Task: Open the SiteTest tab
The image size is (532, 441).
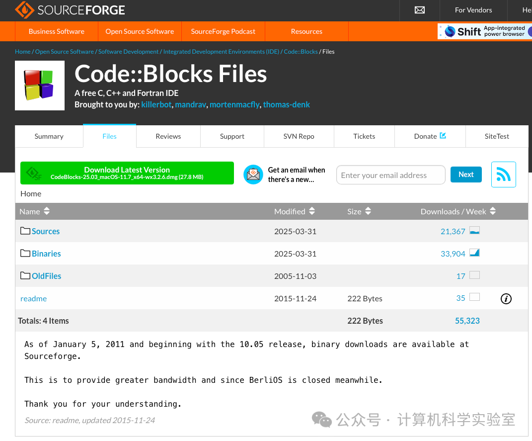Action: [x=497, y=136]
